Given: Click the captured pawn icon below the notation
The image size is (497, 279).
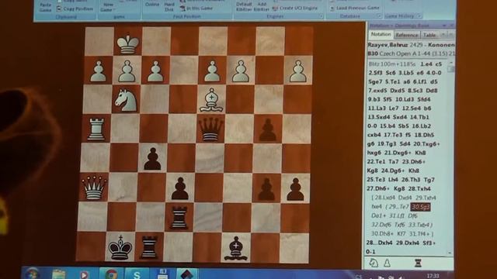Looking at the screenshot, I should point(387,263).
